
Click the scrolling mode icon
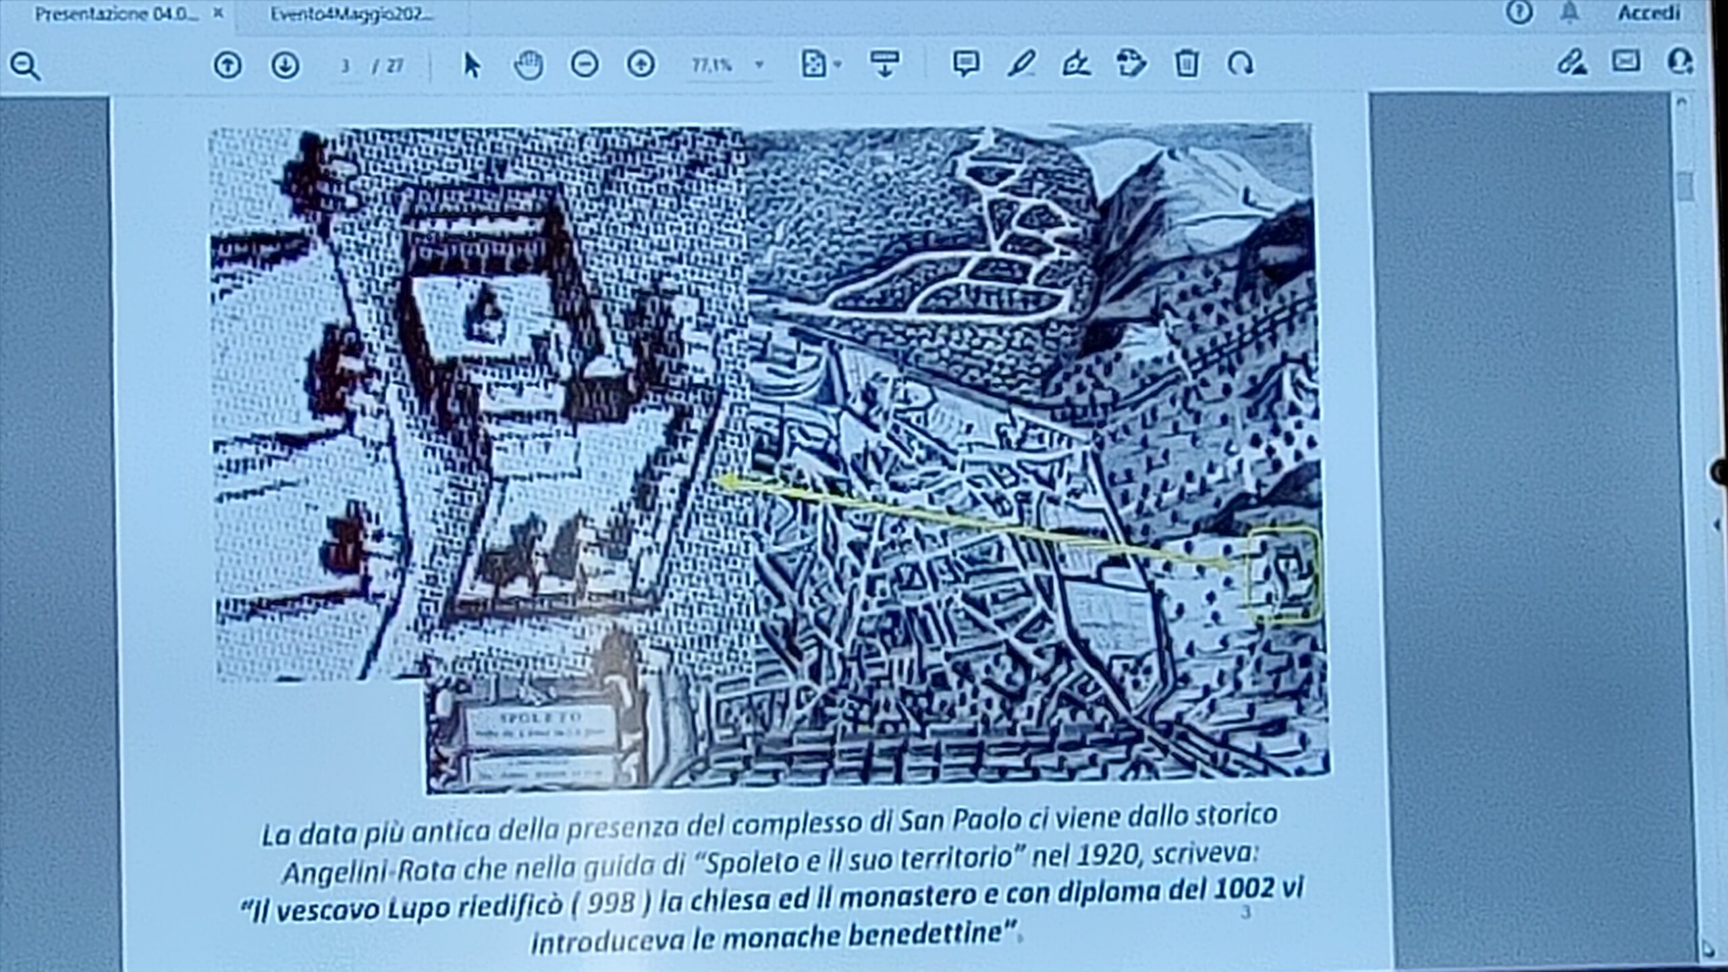pyautogui.click(x=884, y=64)
